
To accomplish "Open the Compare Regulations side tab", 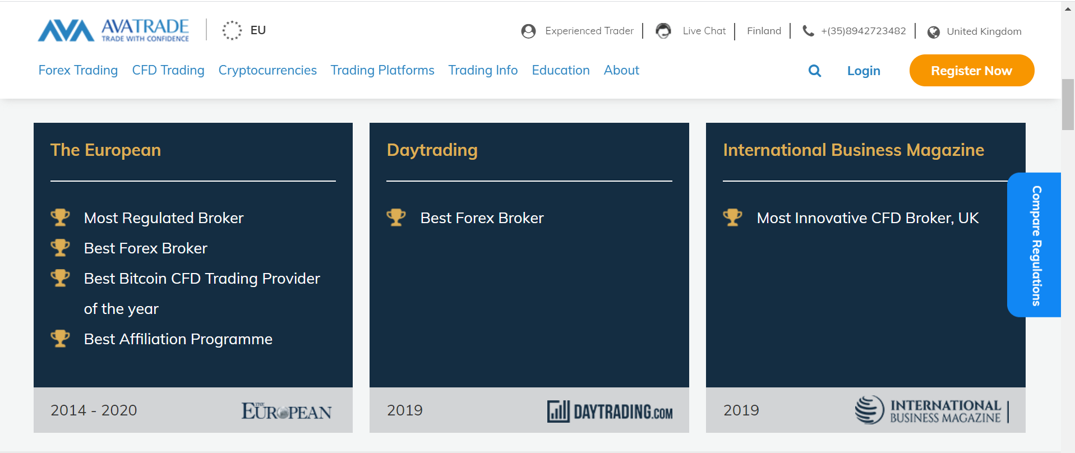I will coord(1035,245).
